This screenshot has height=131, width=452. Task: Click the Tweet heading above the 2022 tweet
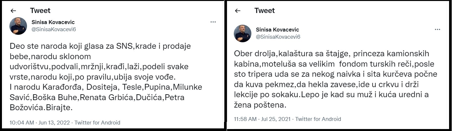click(40, 10)
